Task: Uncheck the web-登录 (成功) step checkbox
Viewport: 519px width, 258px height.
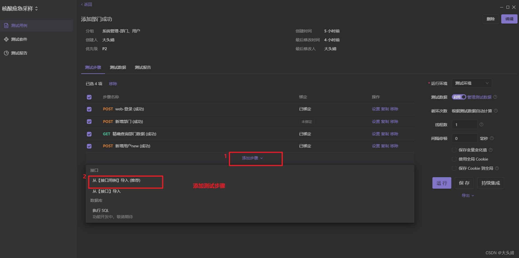Action: [89, 109]
